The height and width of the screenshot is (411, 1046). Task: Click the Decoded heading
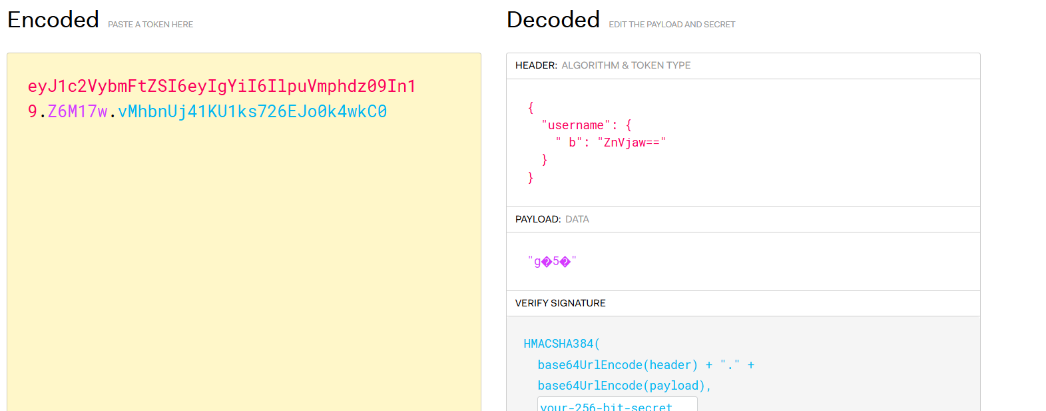[553, 19]
